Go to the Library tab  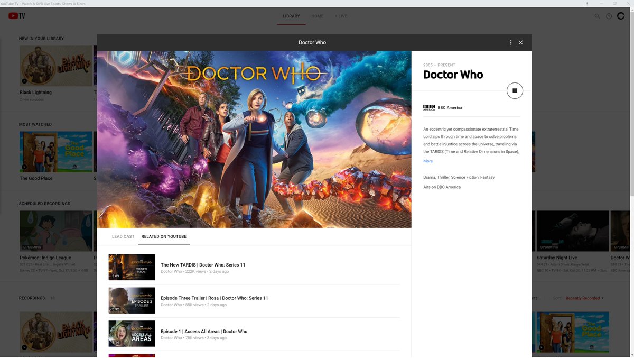291,16
